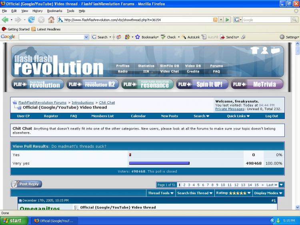Open the SimFile DB nav link
Screen dimensions: 300x225
click(170, 66)
